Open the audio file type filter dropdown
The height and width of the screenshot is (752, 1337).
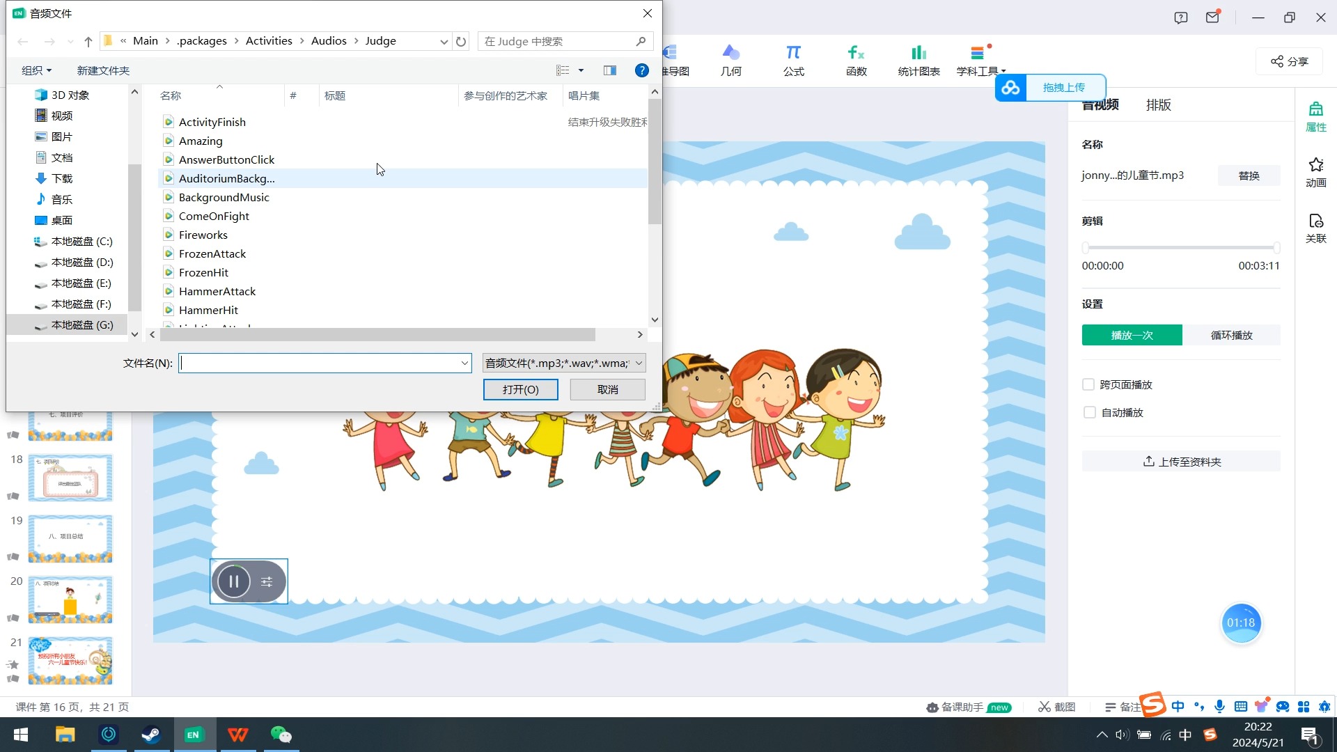[x=564, y=363]
